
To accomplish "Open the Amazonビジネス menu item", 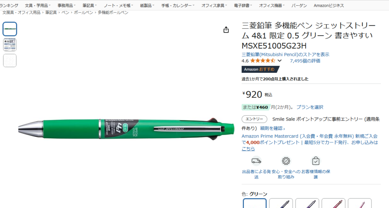I will [x=329, y=5].
